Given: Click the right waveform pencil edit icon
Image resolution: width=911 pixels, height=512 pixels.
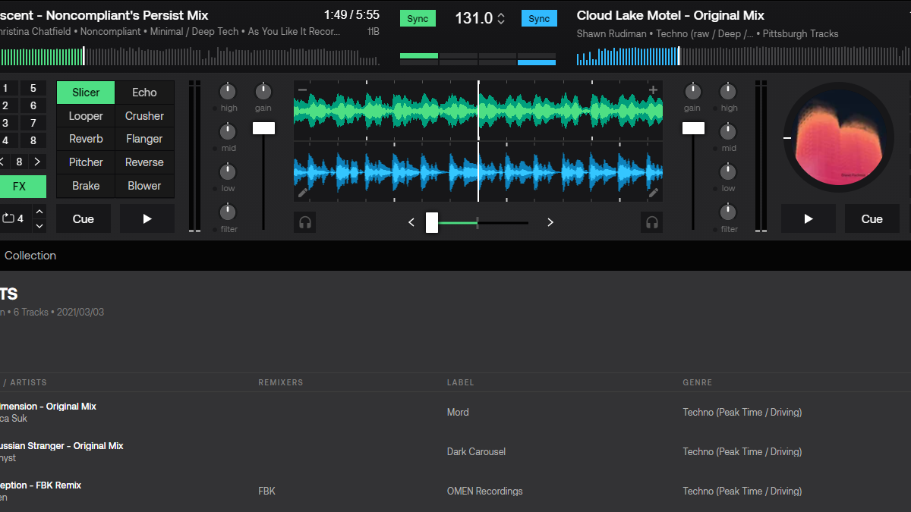Looking at the screenshot, I should tap(653, 193).
